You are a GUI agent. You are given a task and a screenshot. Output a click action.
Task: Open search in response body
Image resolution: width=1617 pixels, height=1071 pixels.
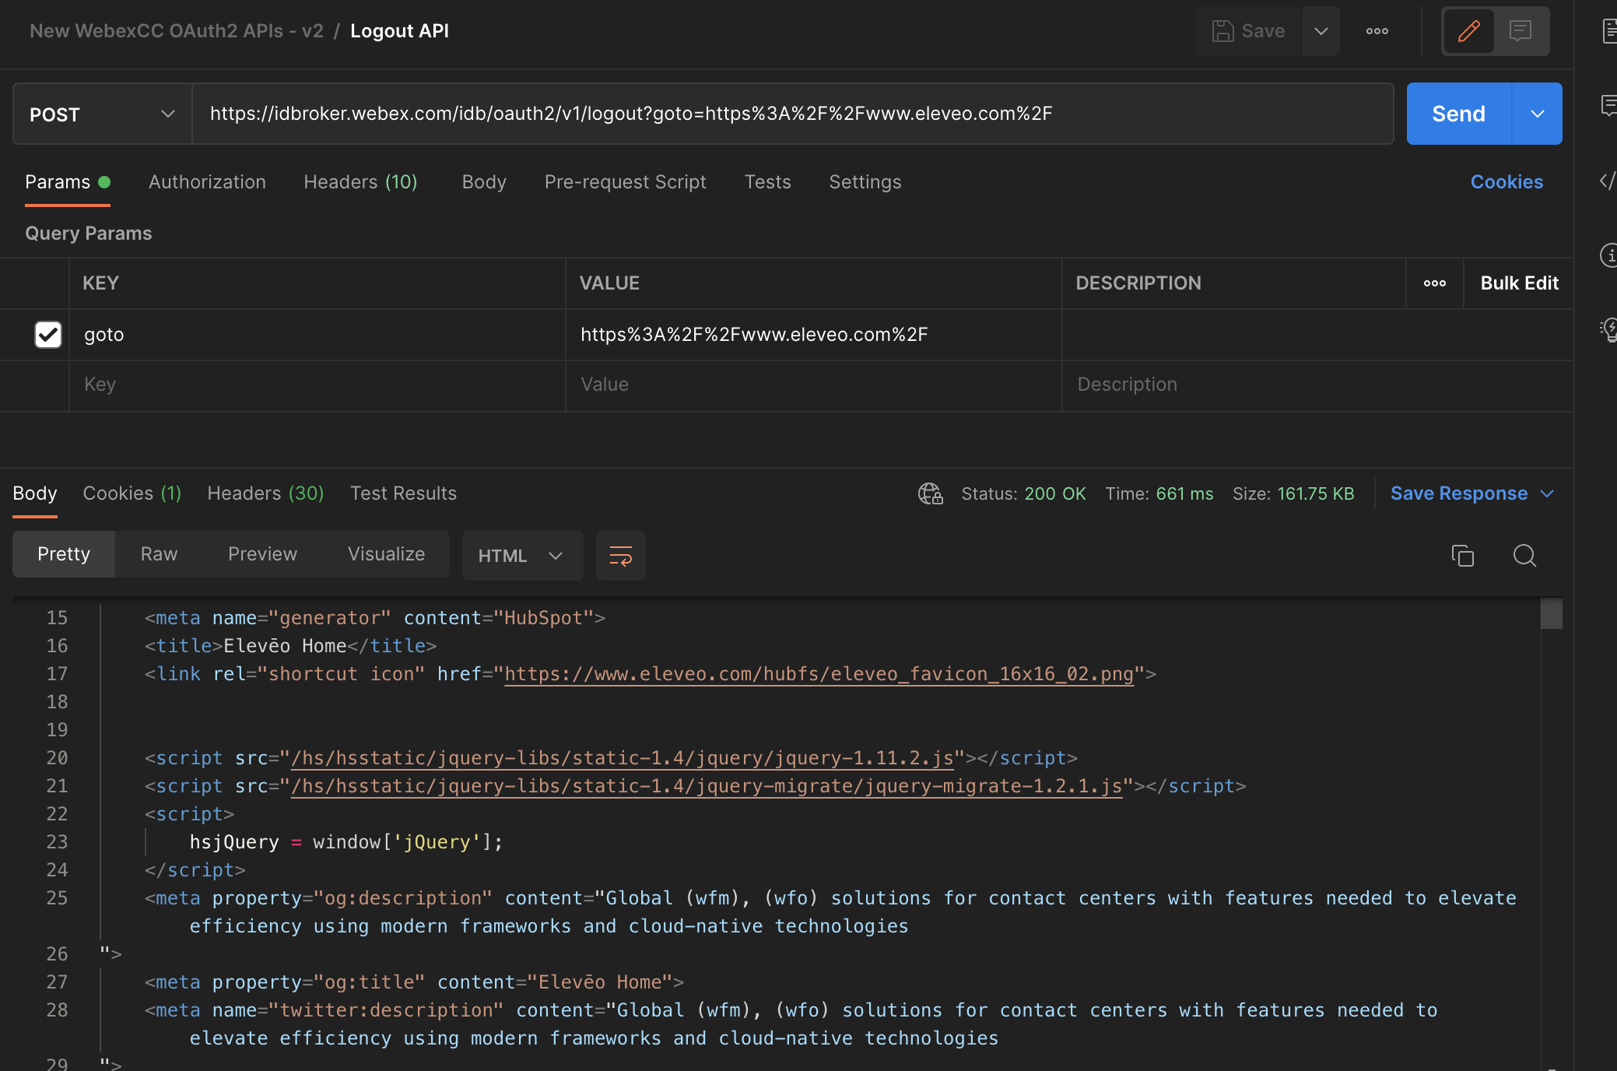1524,556
